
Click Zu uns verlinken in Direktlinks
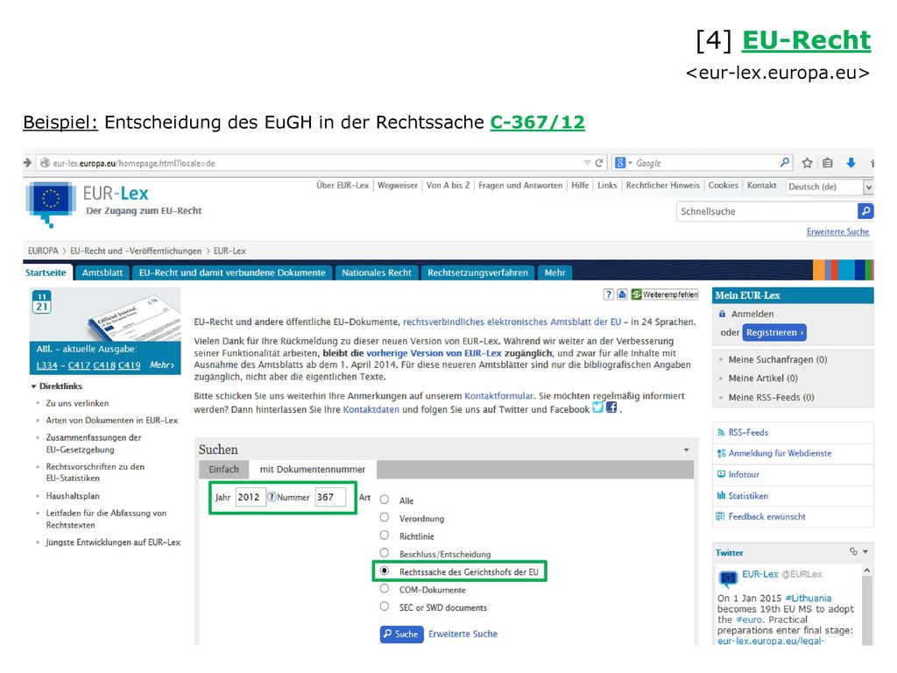click(x=77, y=403)
